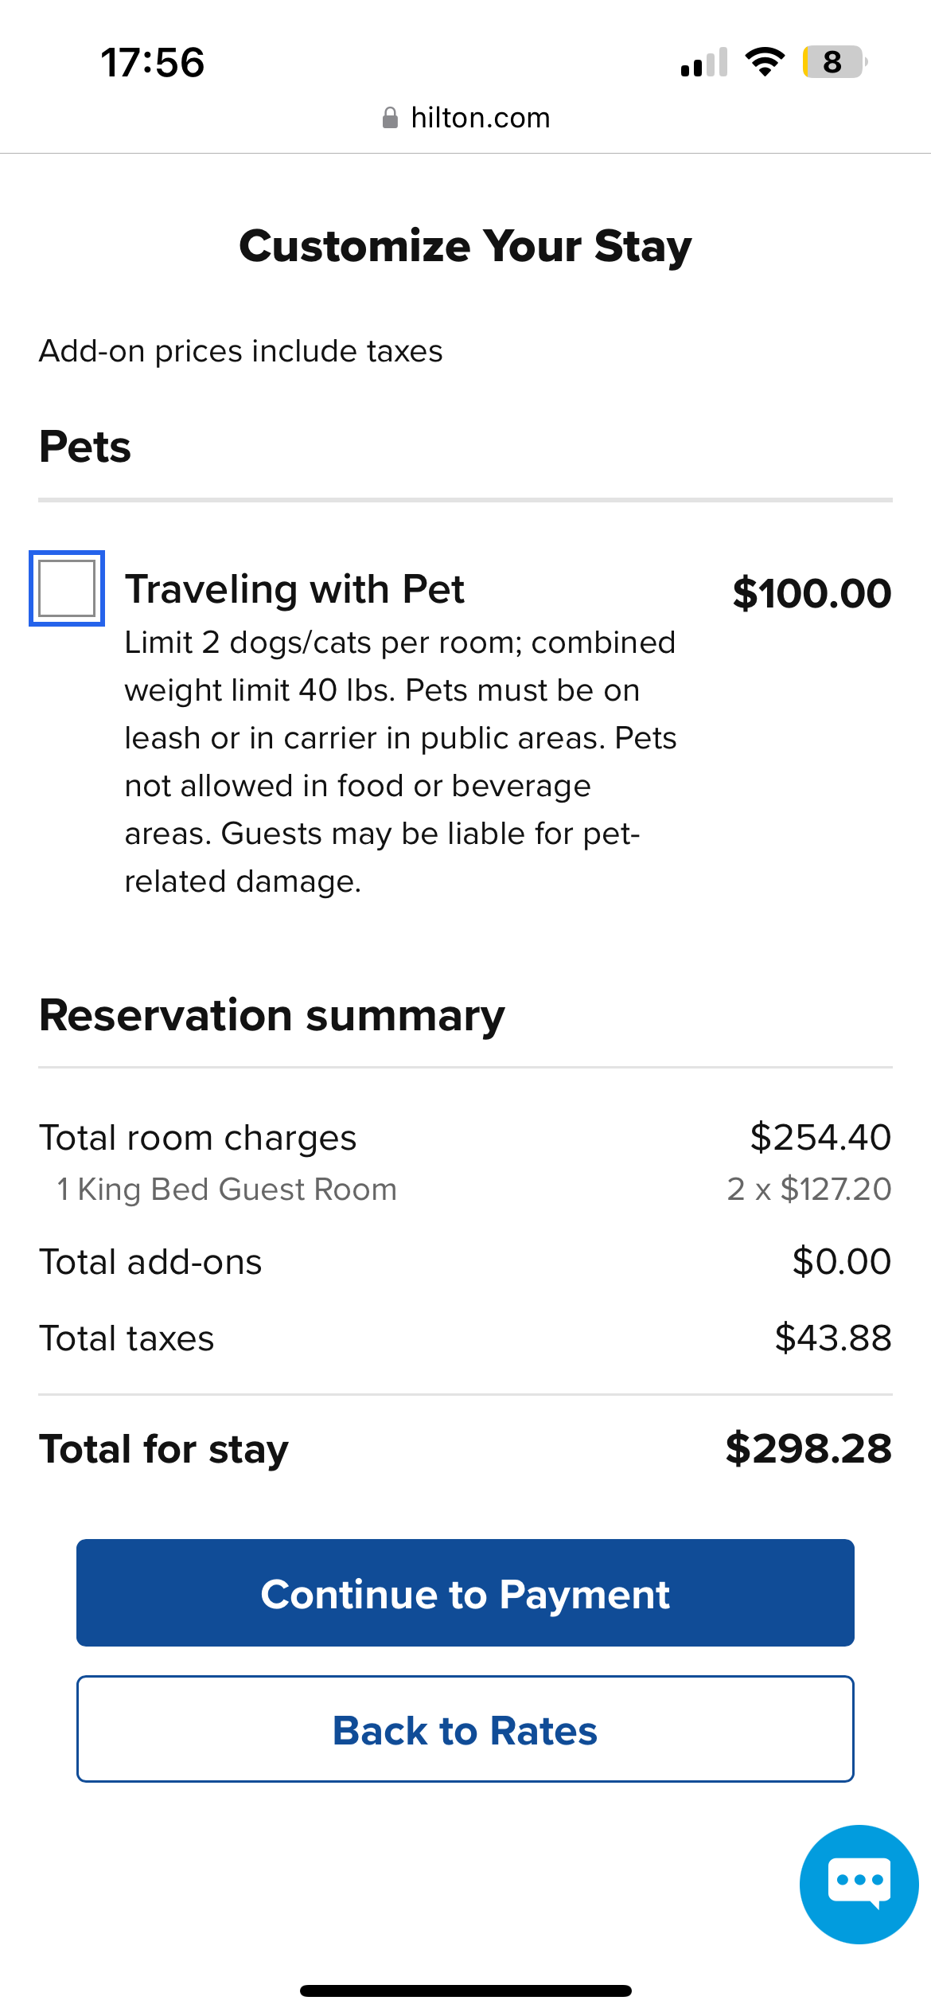Tap the Total taxes row

click(x=465, y=1338)
